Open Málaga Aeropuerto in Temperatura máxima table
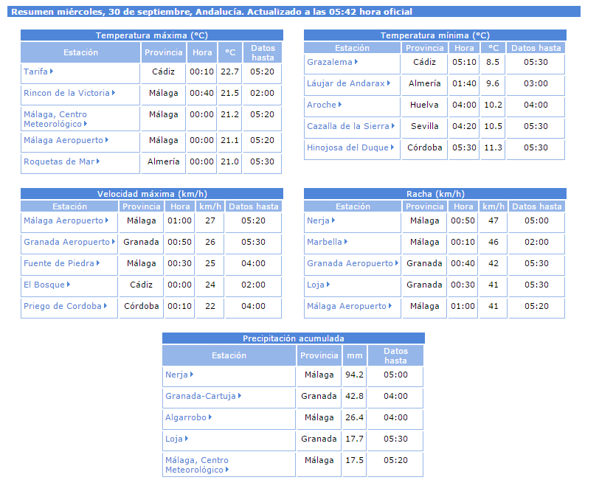This screenshot has width=599, height=480. [63, 140]
